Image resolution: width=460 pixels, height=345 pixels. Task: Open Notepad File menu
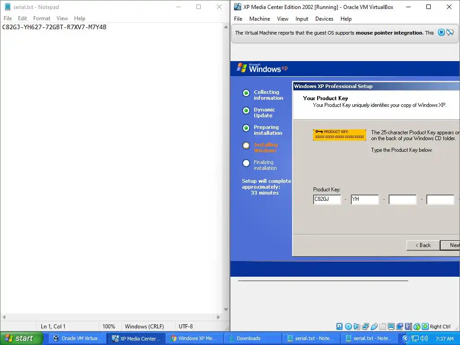coord(8,18)
